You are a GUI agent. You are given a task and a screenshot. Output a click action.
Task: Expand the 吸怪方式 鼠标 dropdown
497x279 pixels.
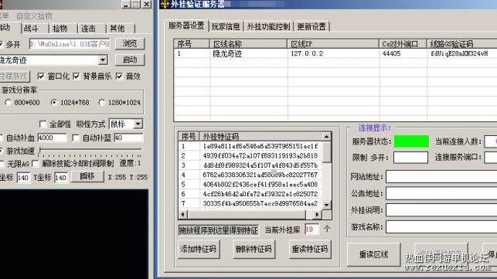[138, 124]
